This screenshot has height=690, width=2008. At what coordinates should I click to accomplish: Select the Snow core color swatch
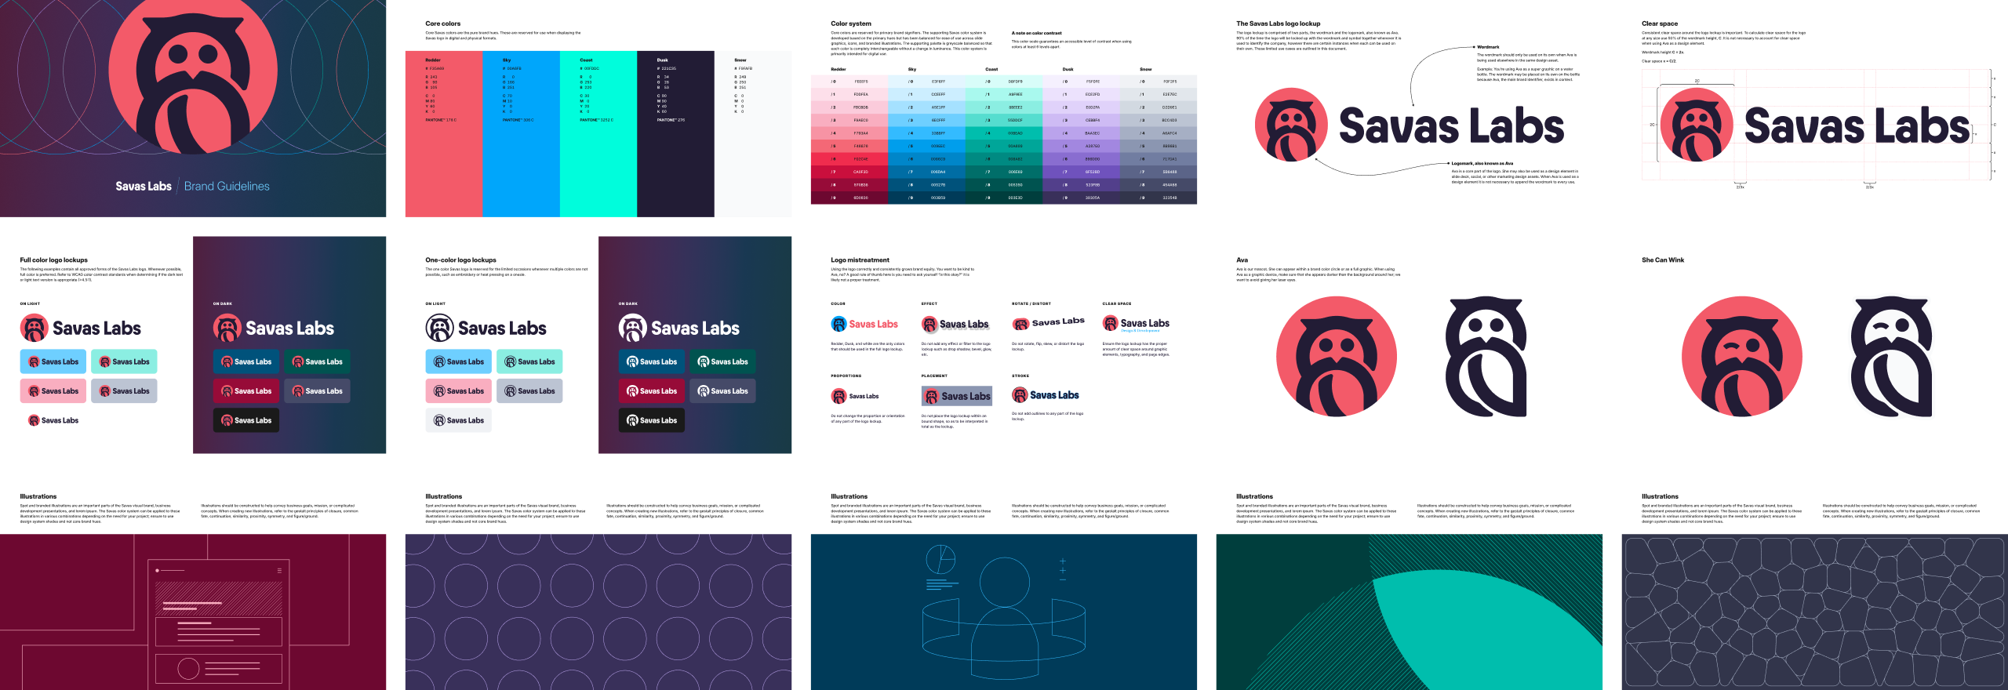[753, 133]
